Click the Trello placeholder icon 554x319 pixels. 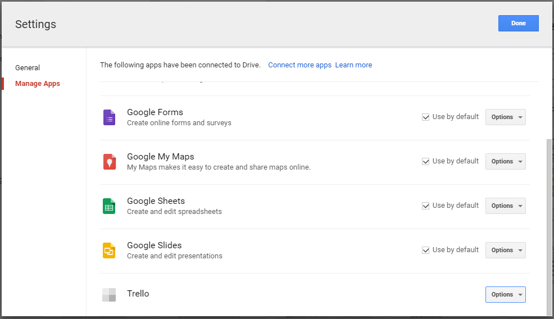[x=109, y=295]
